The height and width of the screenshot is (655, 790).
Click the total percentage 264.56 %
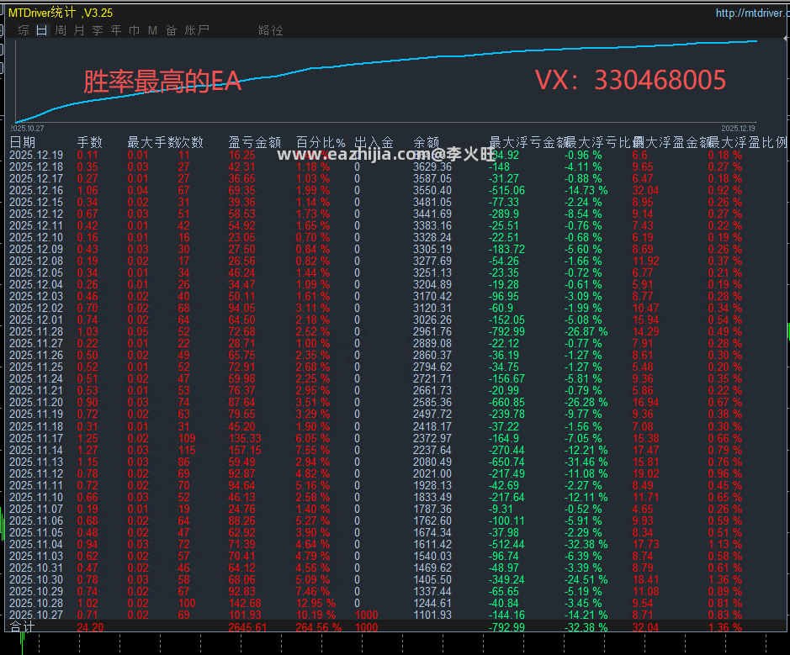(x=318, y=628)
